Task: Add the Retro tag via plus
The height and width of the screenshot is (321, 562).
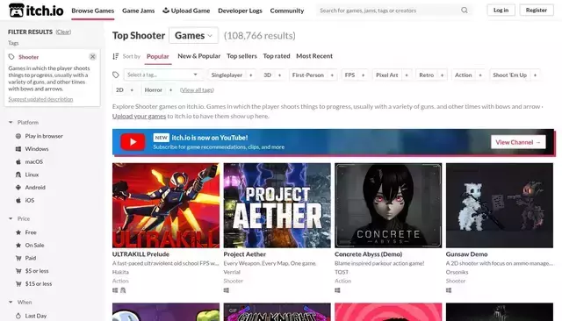Action: coord(442,75)
